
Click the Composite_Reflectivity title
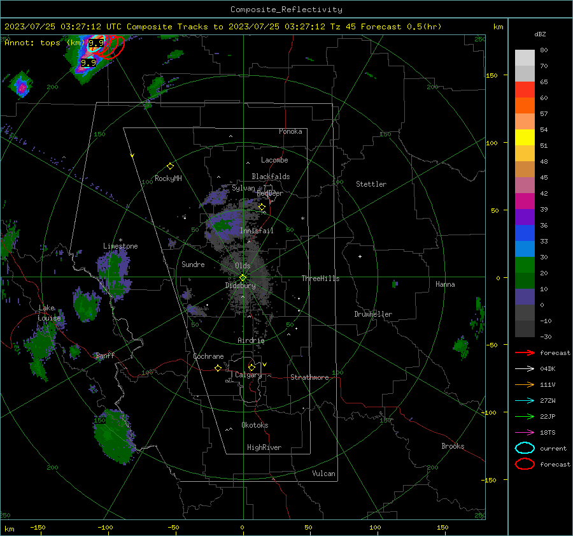pyautogui.click(x=286, y=10)
